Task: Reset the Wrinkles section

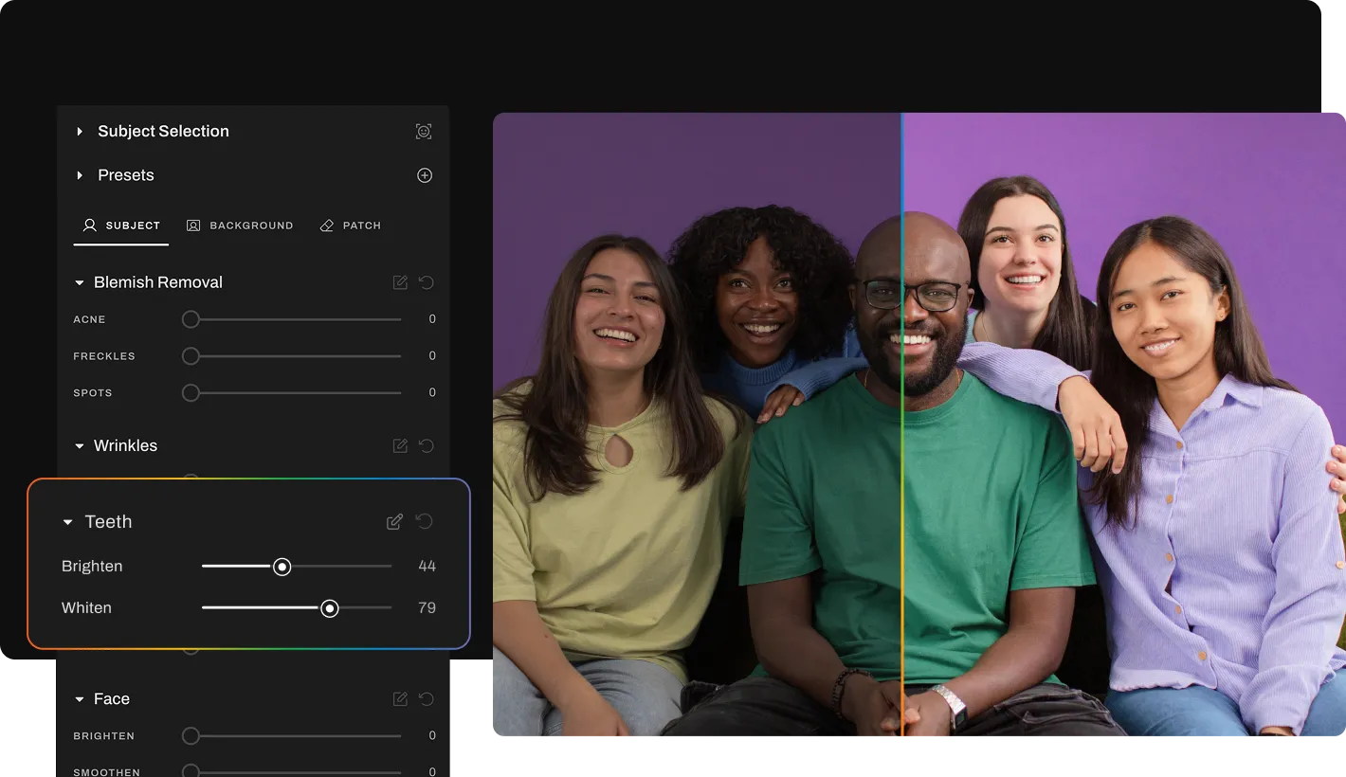Action: (427, 445)
